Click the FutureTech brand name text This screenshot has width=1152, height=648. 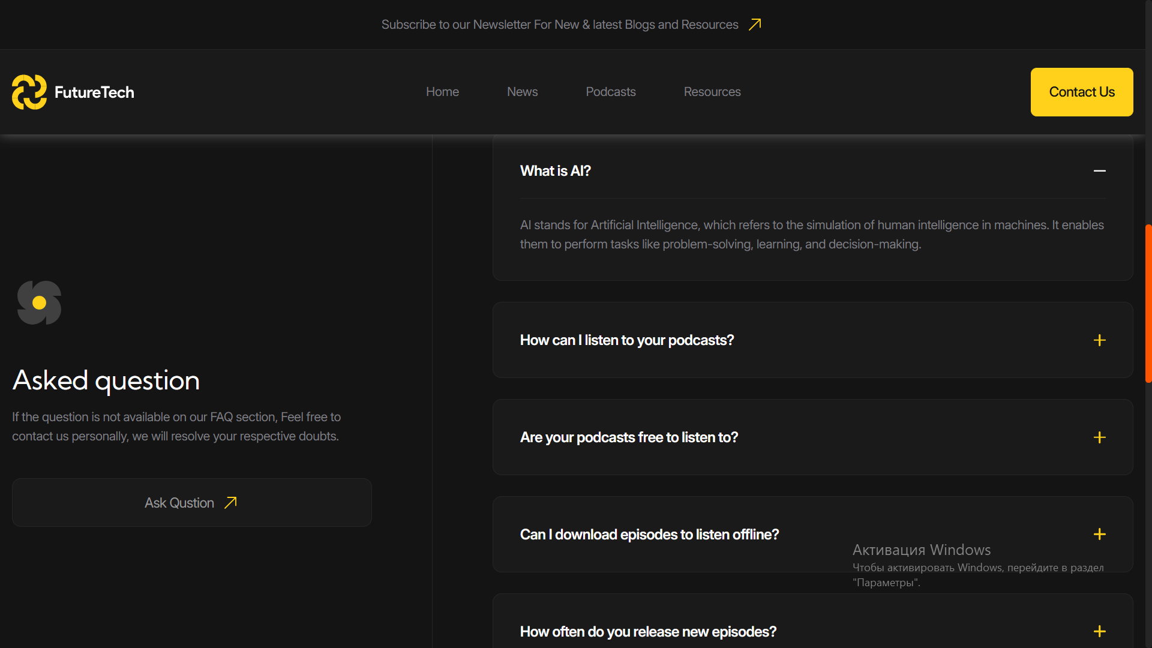tap(94, 92)
